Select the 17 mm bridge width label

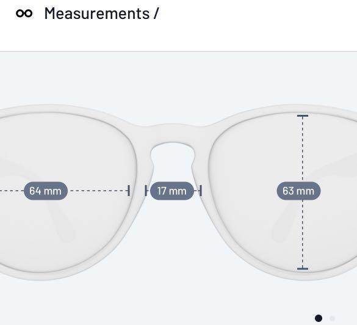(x=172, y=191)
